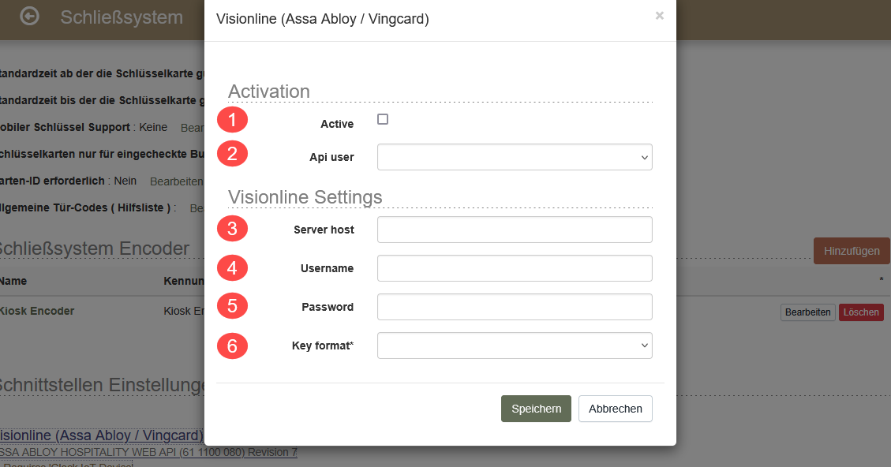Click the Name column header
The height and width of the screenshot is (467, 891).
[x=13, y=281]
